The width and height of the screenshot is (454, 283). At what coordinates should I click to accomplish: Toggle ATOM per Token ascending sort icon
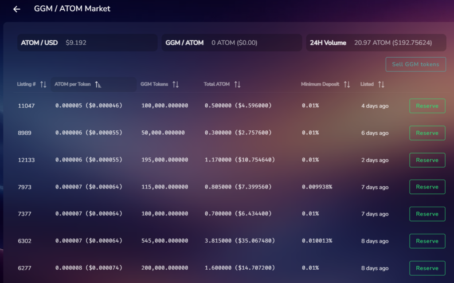[98, 84]
